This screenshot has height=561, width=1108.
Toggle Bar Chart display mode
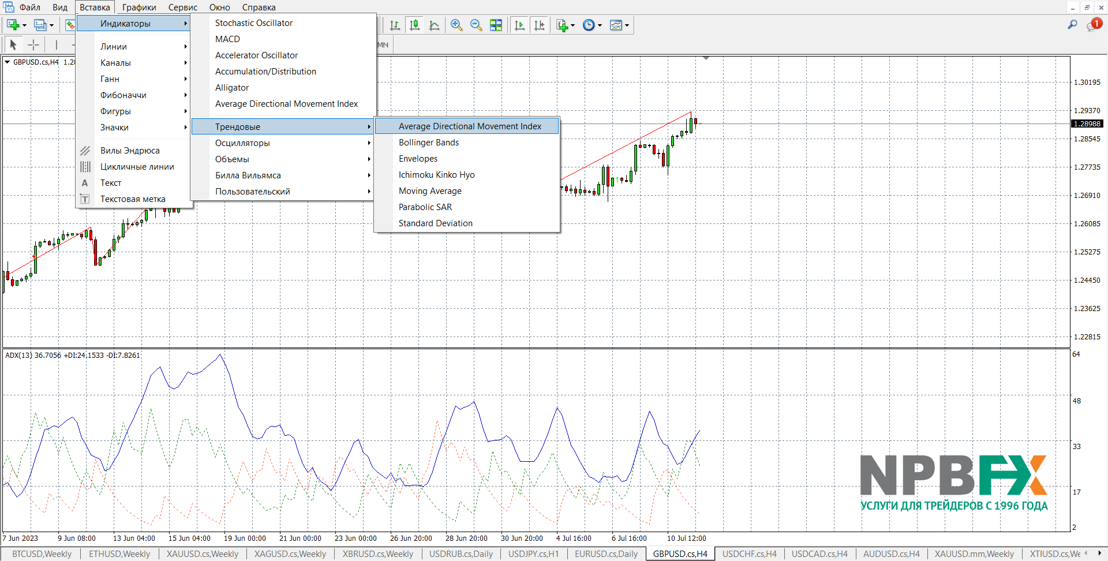(x=395, y=25)
